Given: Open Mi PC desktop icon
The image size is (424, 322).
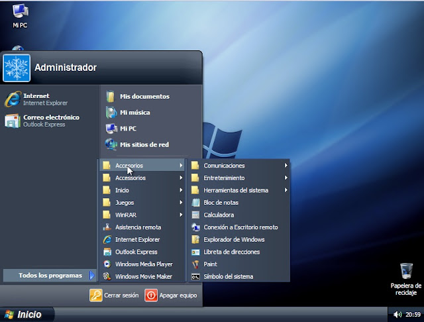Looking at the screenshot, I should pyautogui.click(x=20, y=16).
